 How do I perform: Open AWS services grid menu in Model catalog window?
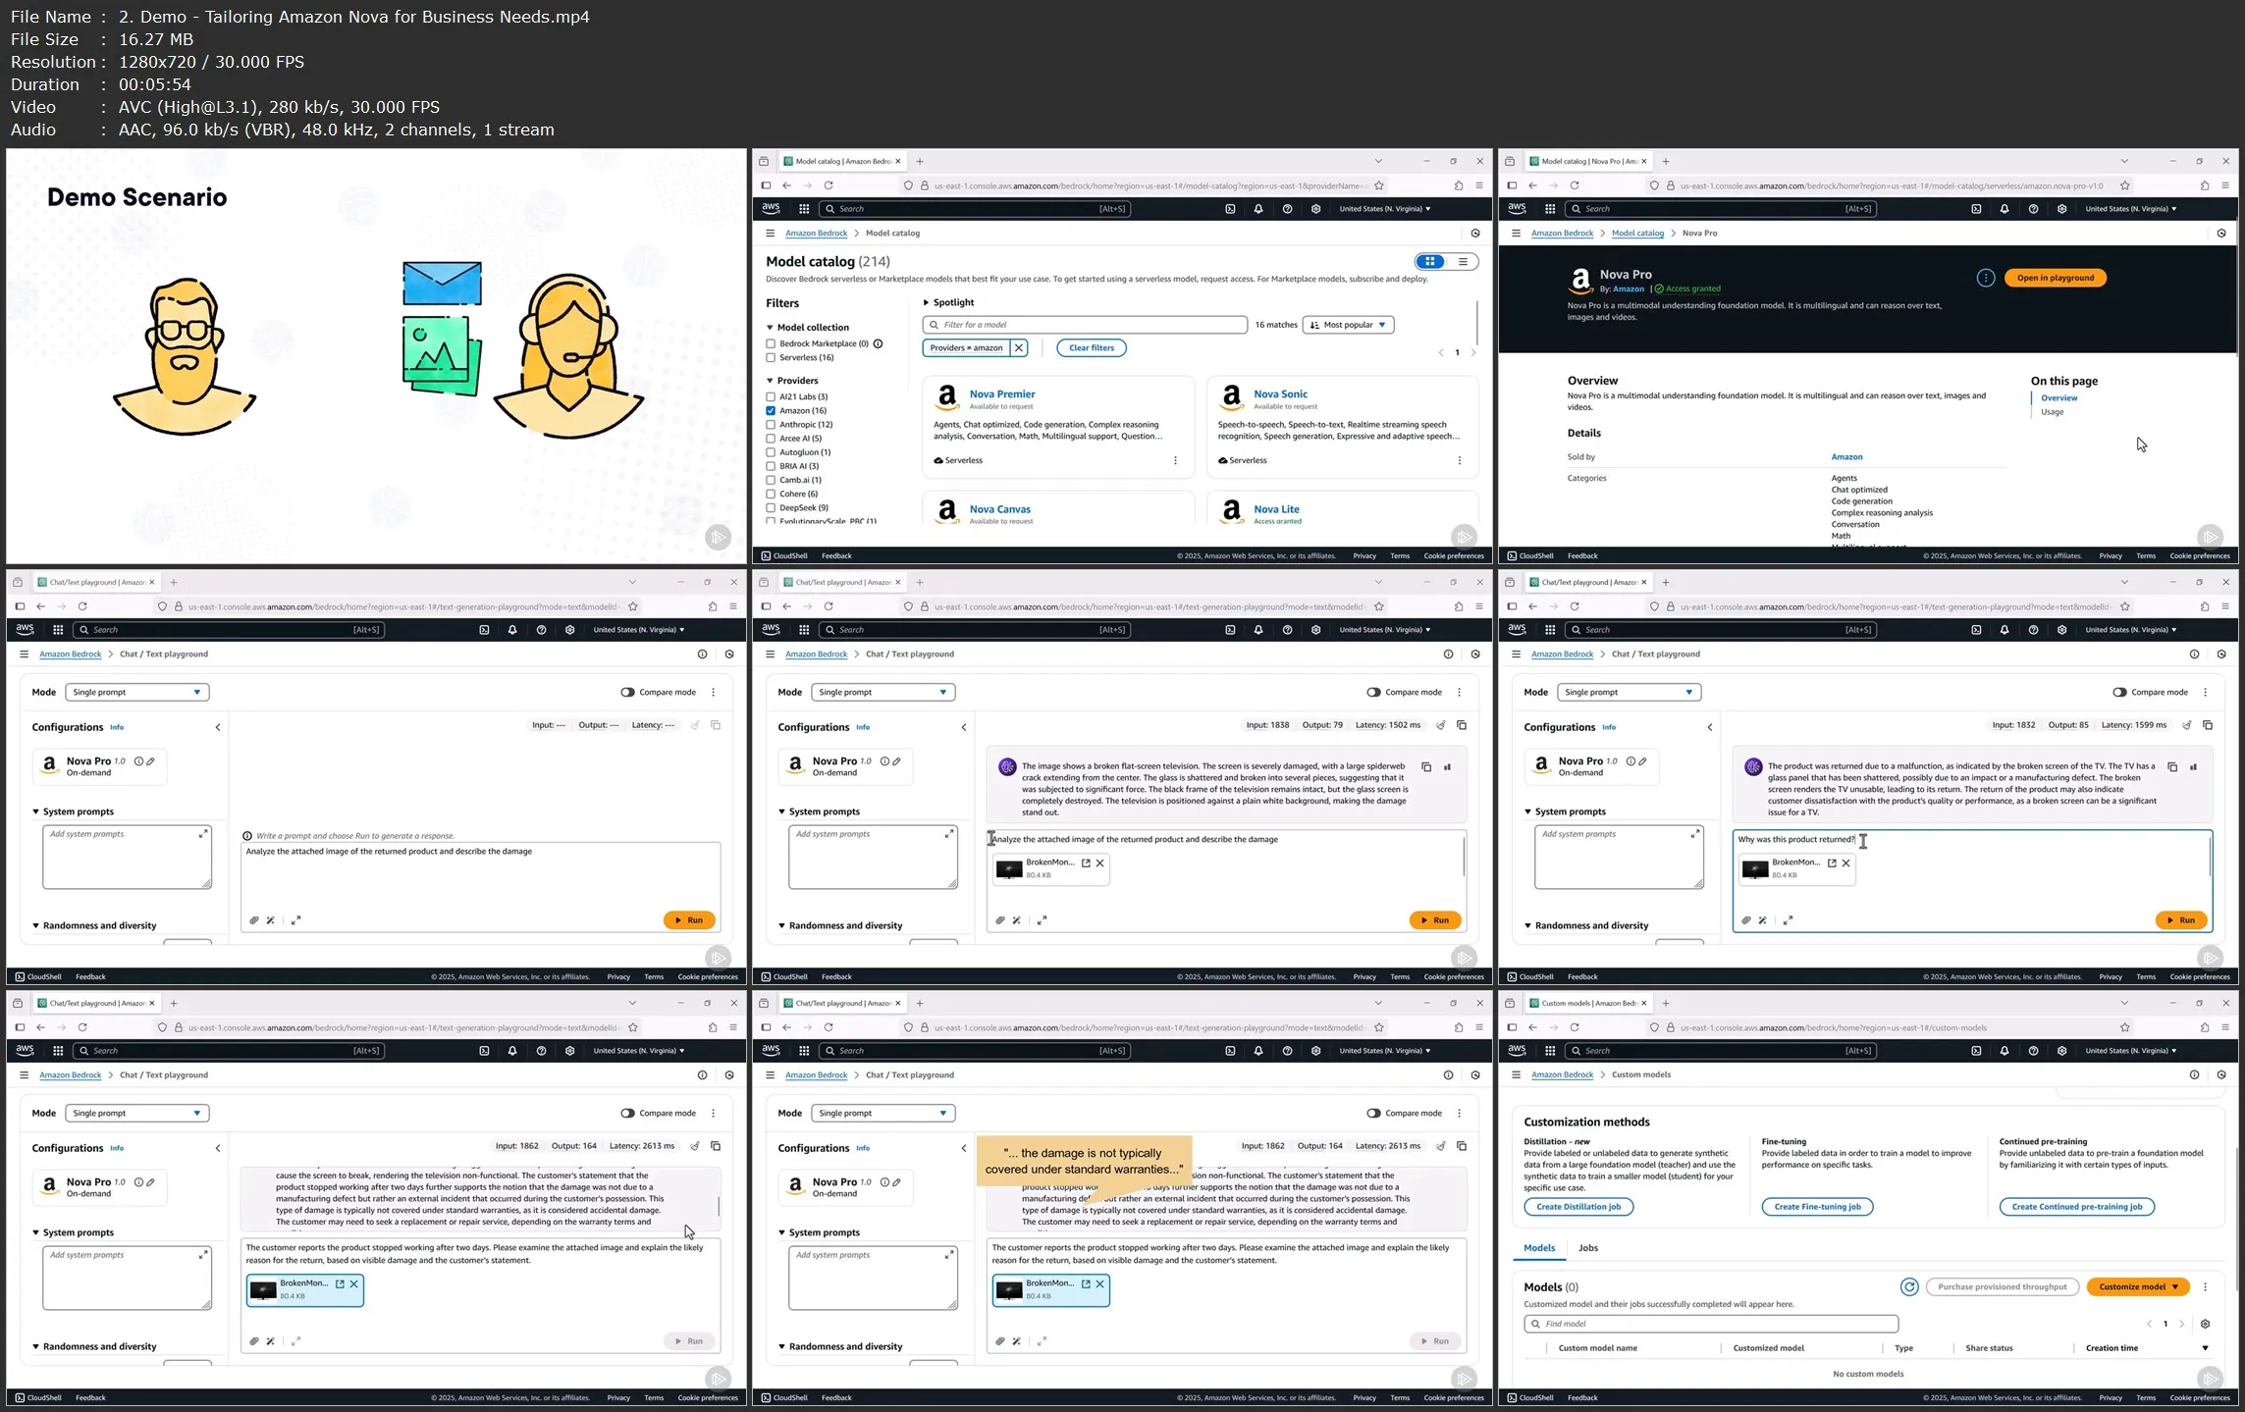803,209
